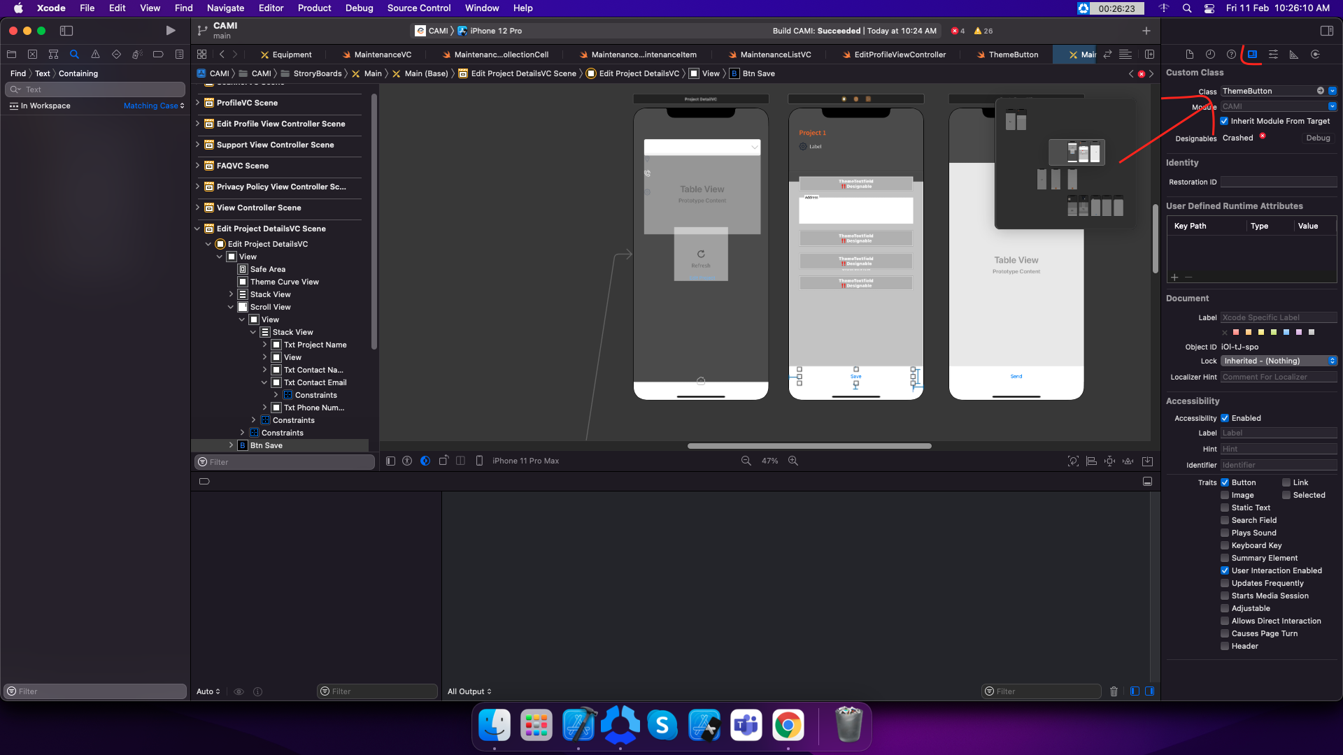Switch to the MaintenanceVC tab
Image resolution: width=1343 pixels, height=755 pixels.
(377, 55)
